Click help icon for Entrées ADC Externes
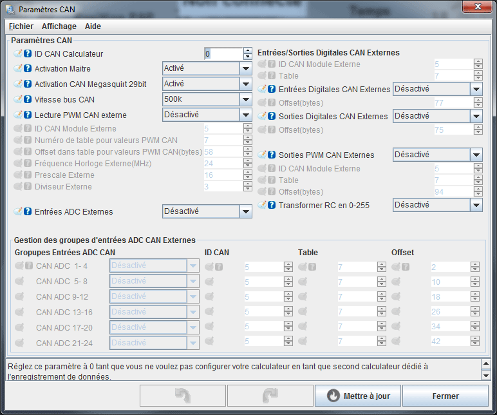This screenshot has width=497, height=415. pos(28,212)
